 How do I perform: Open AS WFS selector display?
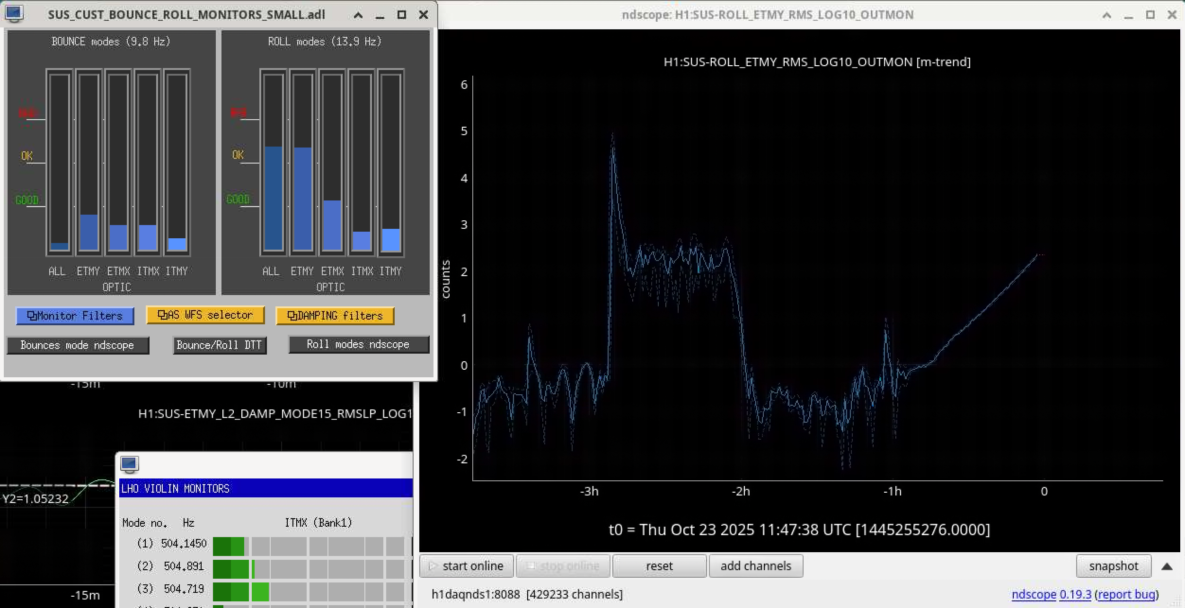(205, 315)
